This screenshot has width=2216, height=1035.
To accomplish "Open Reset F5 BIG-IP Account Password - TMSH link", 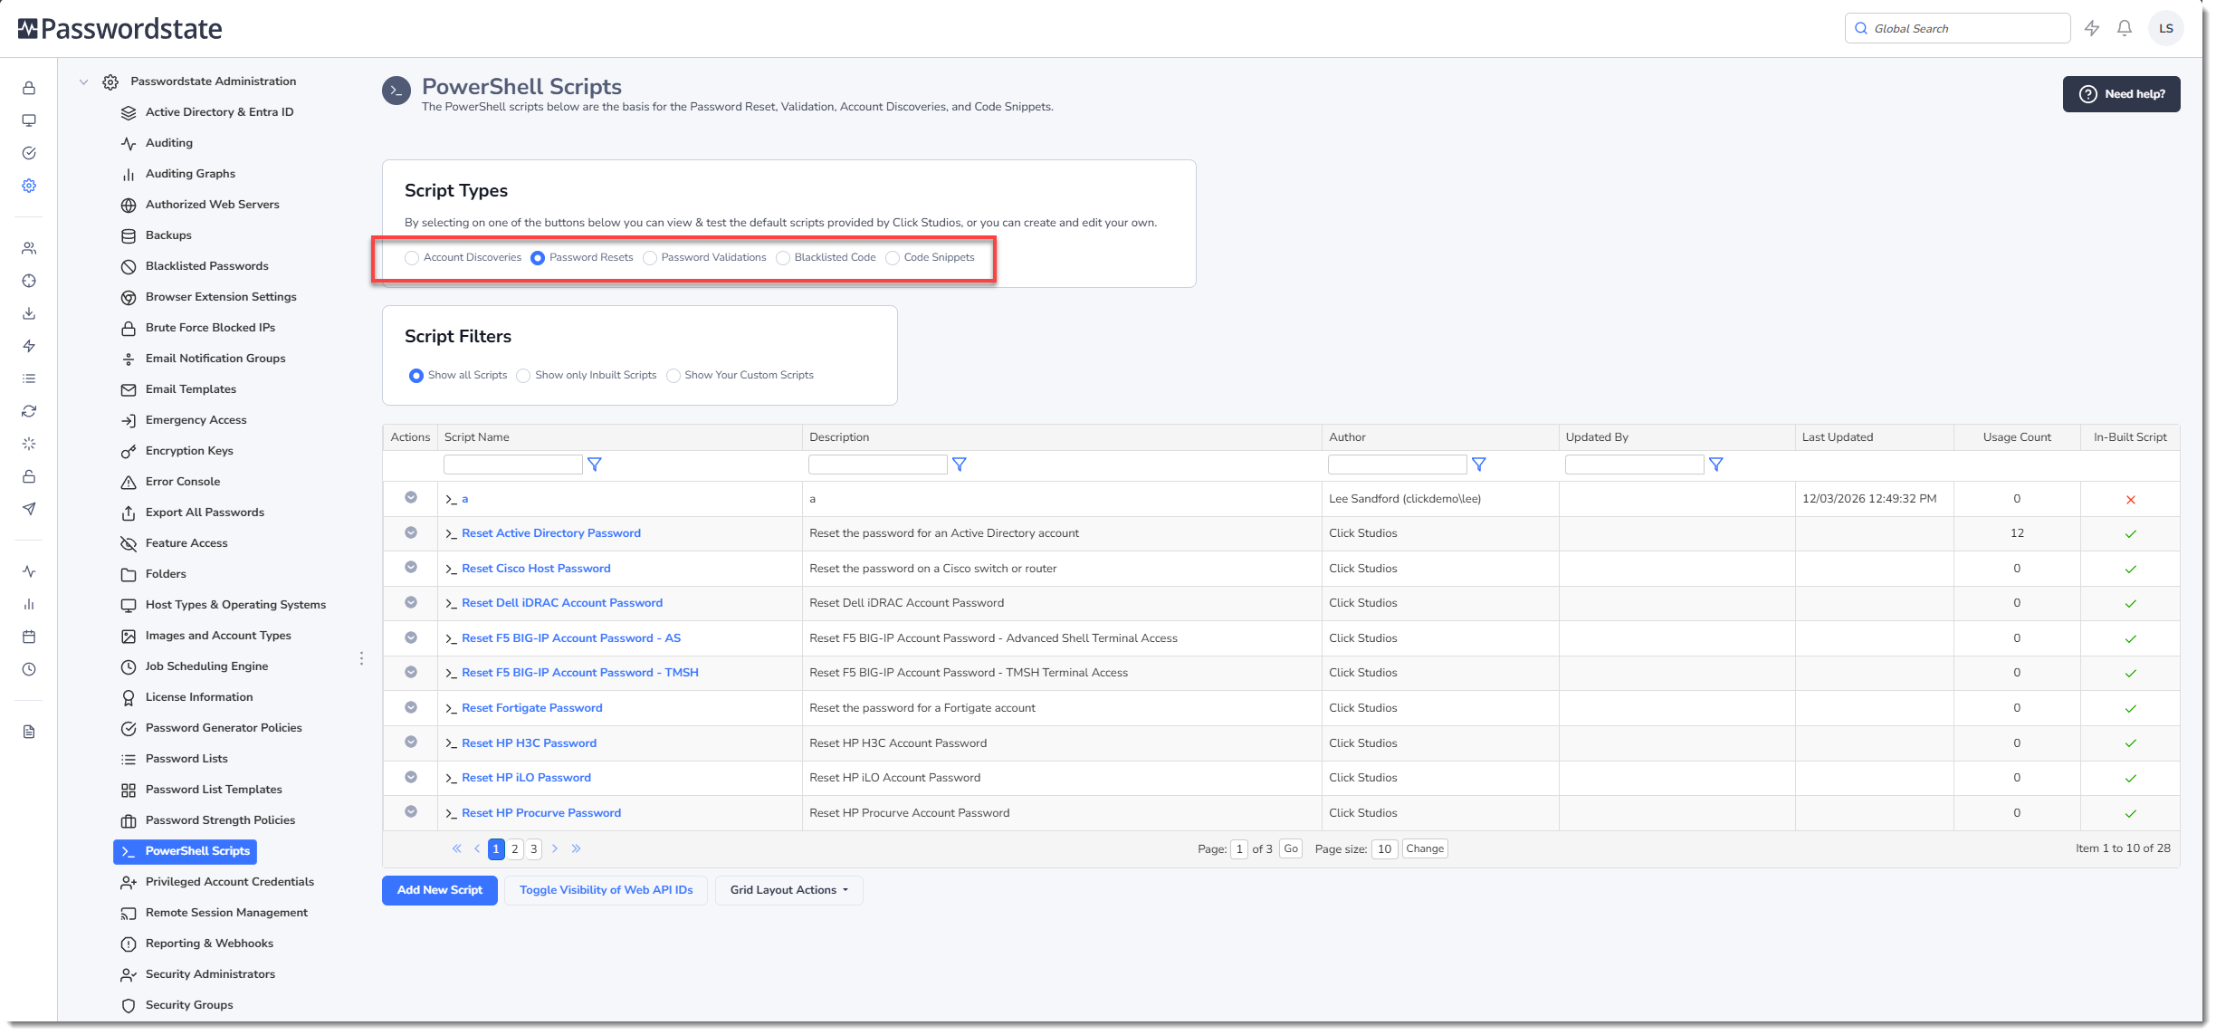I will 580,673.
